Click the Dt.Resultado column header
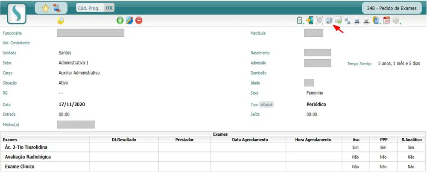Viewport: 427px width, 172px height. 124,140
